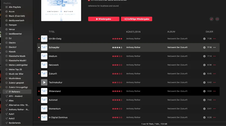Download Ich Bin Ewig via arrow icon
Viewport: 226px width, 126px height.
204,39
